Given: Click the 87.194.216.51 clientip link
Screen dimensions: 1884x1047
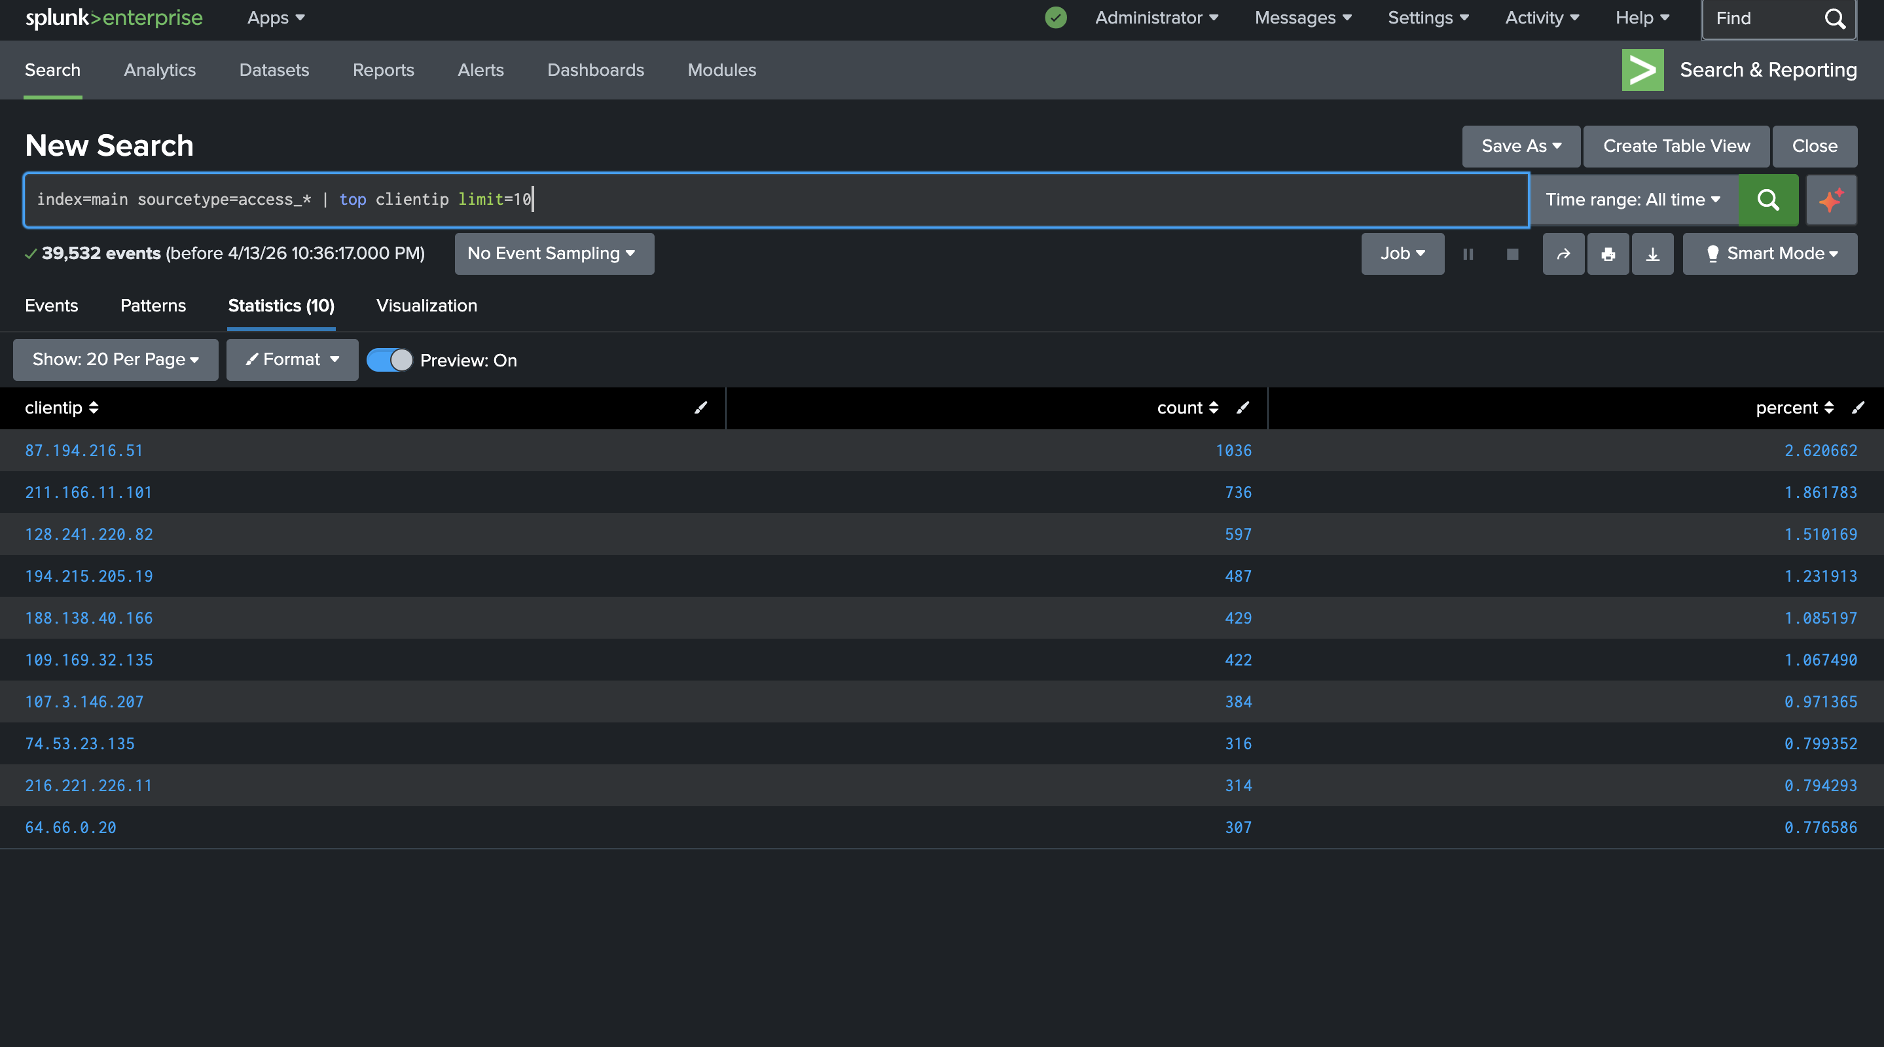Looking at the screenshot, I should (x=84, y=450).
